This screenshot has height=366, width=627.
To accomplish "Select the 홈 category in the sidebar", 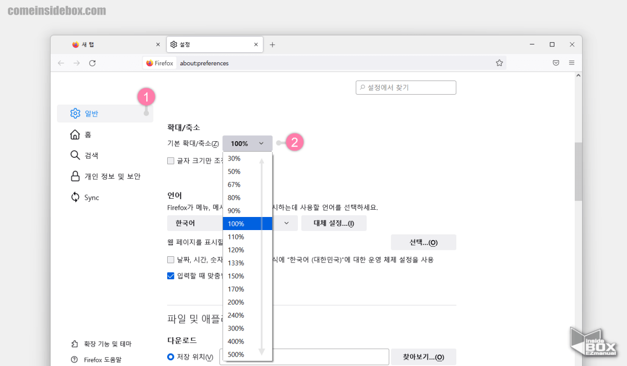I will [x=105, y=135].
